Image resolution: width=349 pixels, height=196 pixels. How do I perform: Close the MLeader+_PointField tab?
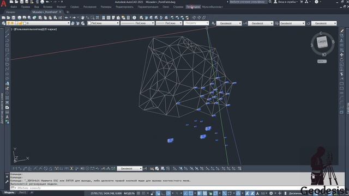click(60, 12)
